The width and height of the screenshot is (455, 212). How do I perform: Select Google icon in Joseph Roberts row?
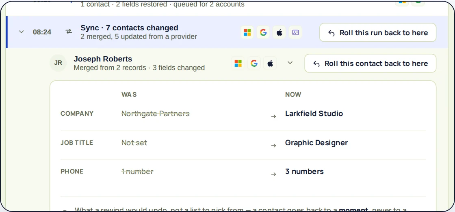click(x=254, y=63)
